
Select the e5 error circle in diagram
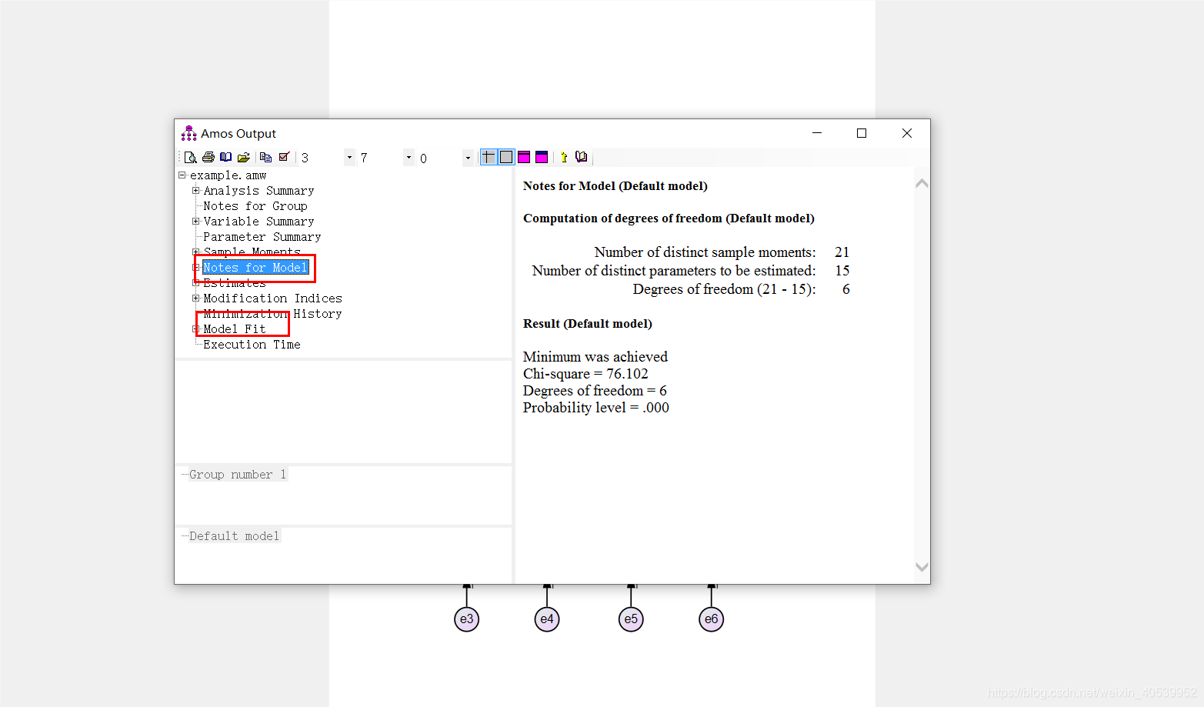pyautogui.click(x=631, y=619)
